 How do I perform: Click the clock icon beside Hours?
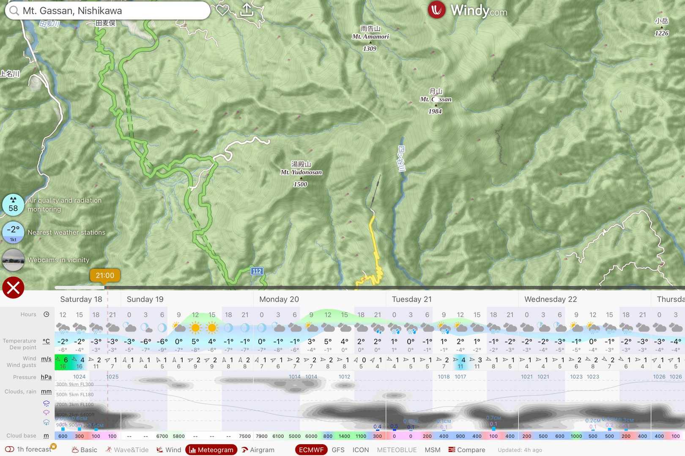click(47, 315)
